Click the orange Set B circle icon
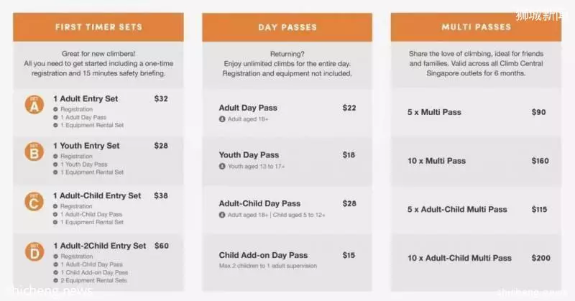 (x=34, y=152)
